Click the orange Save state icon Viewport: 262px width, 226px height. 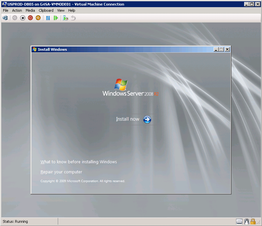tap(38, 18)
